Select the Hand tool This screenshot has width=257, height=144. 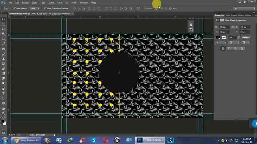click(x=4, y=109)
